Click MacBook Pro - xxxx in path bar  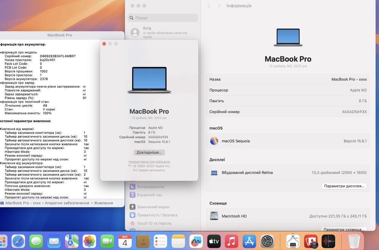click(x=23, y=203)
